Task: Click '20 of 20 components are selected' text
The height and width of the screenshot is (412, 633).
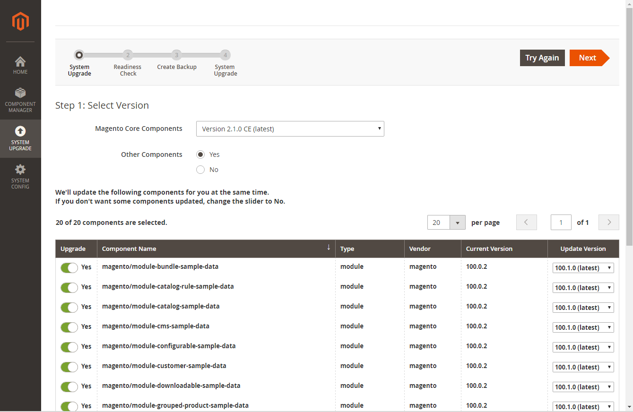Action: tap(111, 222)
